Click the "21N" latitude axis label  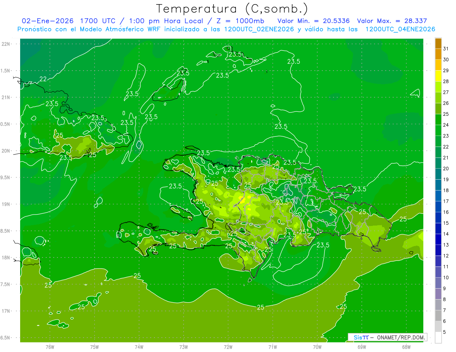click(x=6, y=98)
